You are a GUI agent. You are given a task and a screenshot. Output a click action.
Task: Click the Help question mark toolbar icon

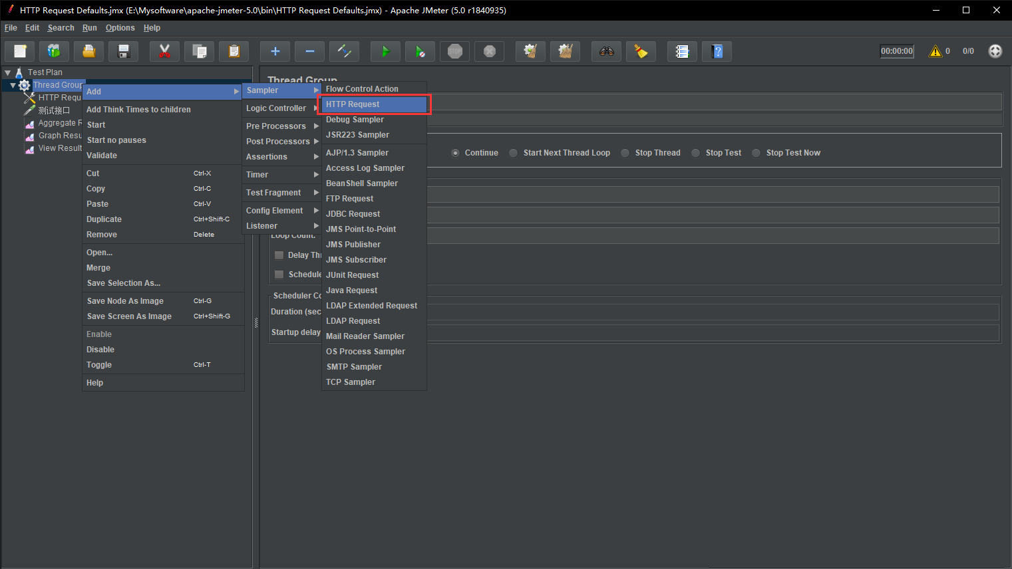(x=717, y=51)
